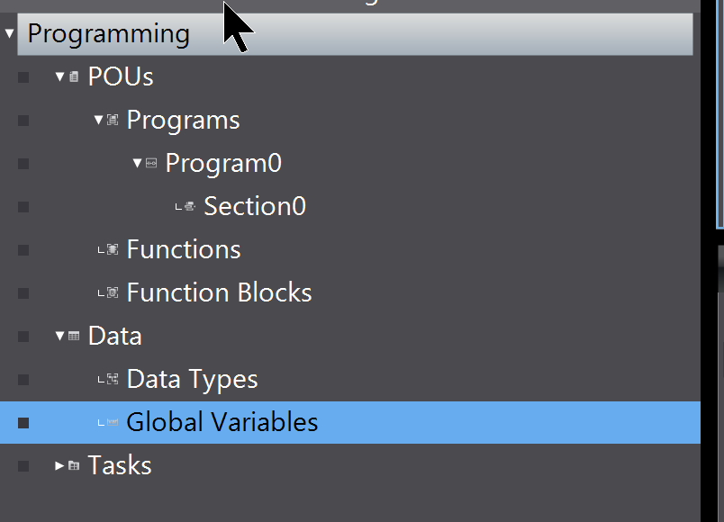Click the square marker beside POUs
The width and height of the screenshot is (724, 522).
pos(23,77)
